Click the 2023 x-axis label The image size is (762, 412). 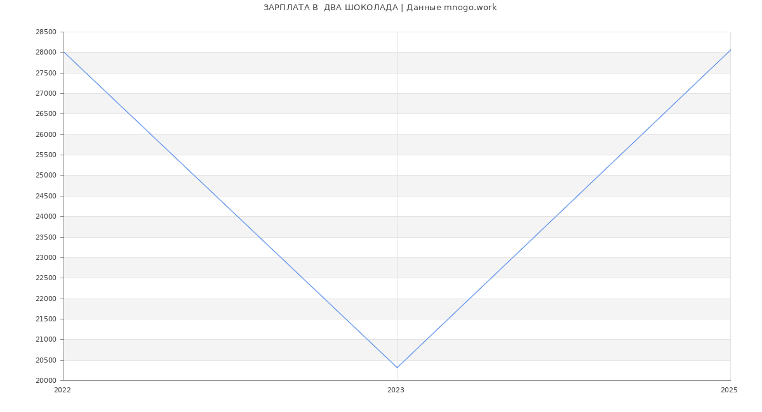[x=396, y=390]
